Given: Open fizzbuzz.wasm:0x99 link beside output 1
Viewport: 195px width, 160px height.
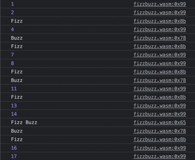Looking at the screenshot, I should click(160, 4).
